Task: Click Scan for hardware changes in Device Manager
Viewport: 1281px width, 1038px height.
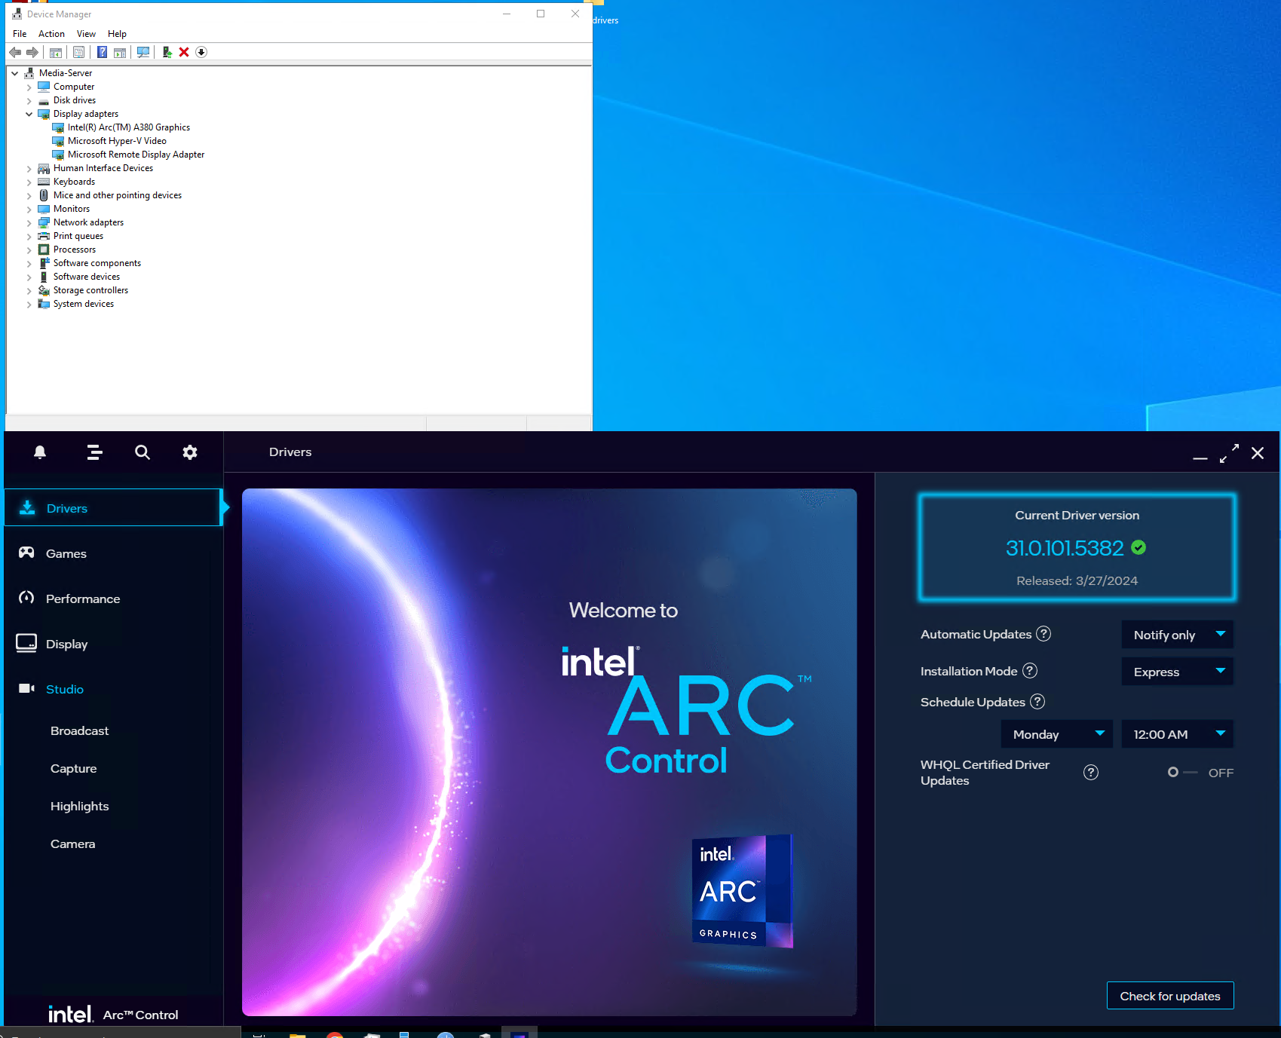Action: [x=143, y=52]
